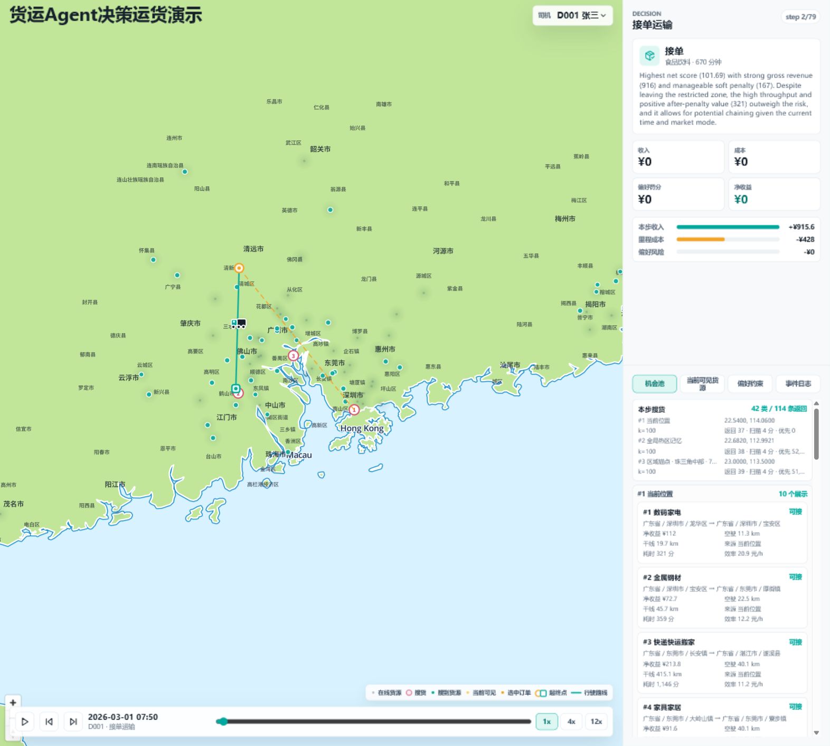Click the 韶关市 city label
The height and width of the screenshot is (746, 830).
click(320, 149)
